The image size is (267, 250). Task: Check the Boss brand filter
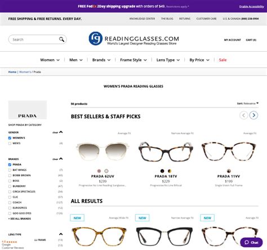click(x=10, y=181)
